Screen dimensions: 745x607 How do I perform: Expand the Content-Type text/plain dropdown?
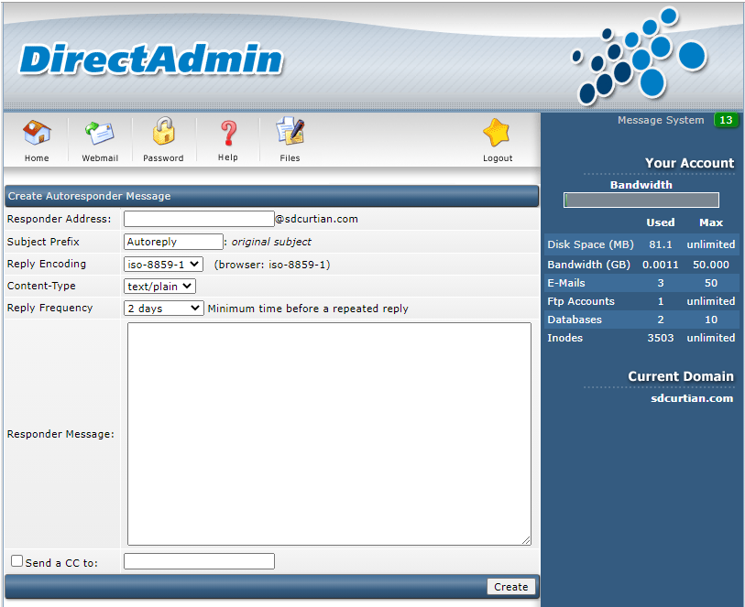(159, 287)
